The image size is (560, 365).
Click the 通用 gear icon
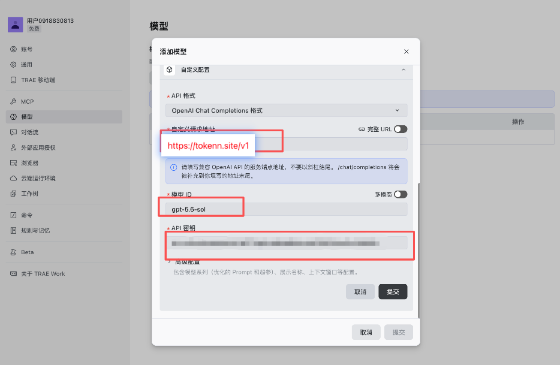click(13, 65)
